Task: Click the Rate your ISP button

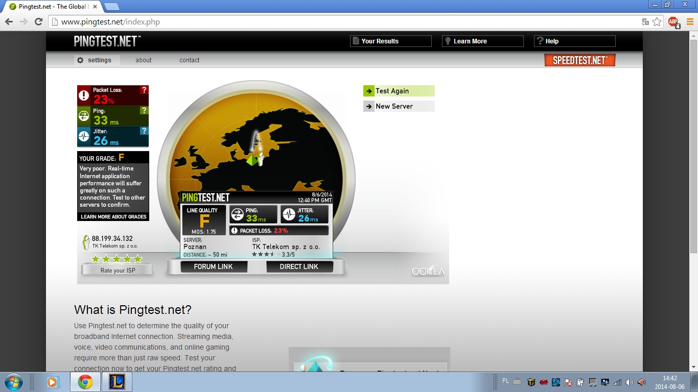Action: pos(118,271)
